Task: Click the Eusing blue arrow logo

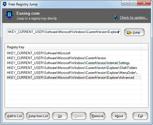Action: 9,15
